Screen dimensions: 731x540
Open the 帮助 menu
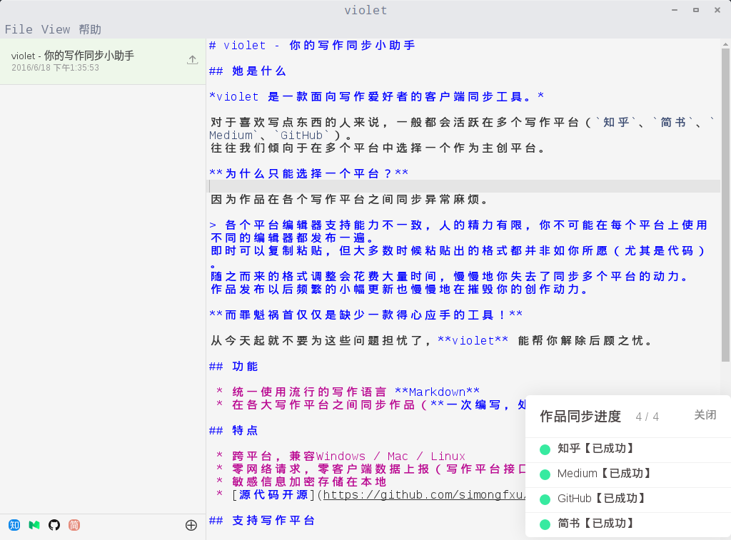(90, 29)
